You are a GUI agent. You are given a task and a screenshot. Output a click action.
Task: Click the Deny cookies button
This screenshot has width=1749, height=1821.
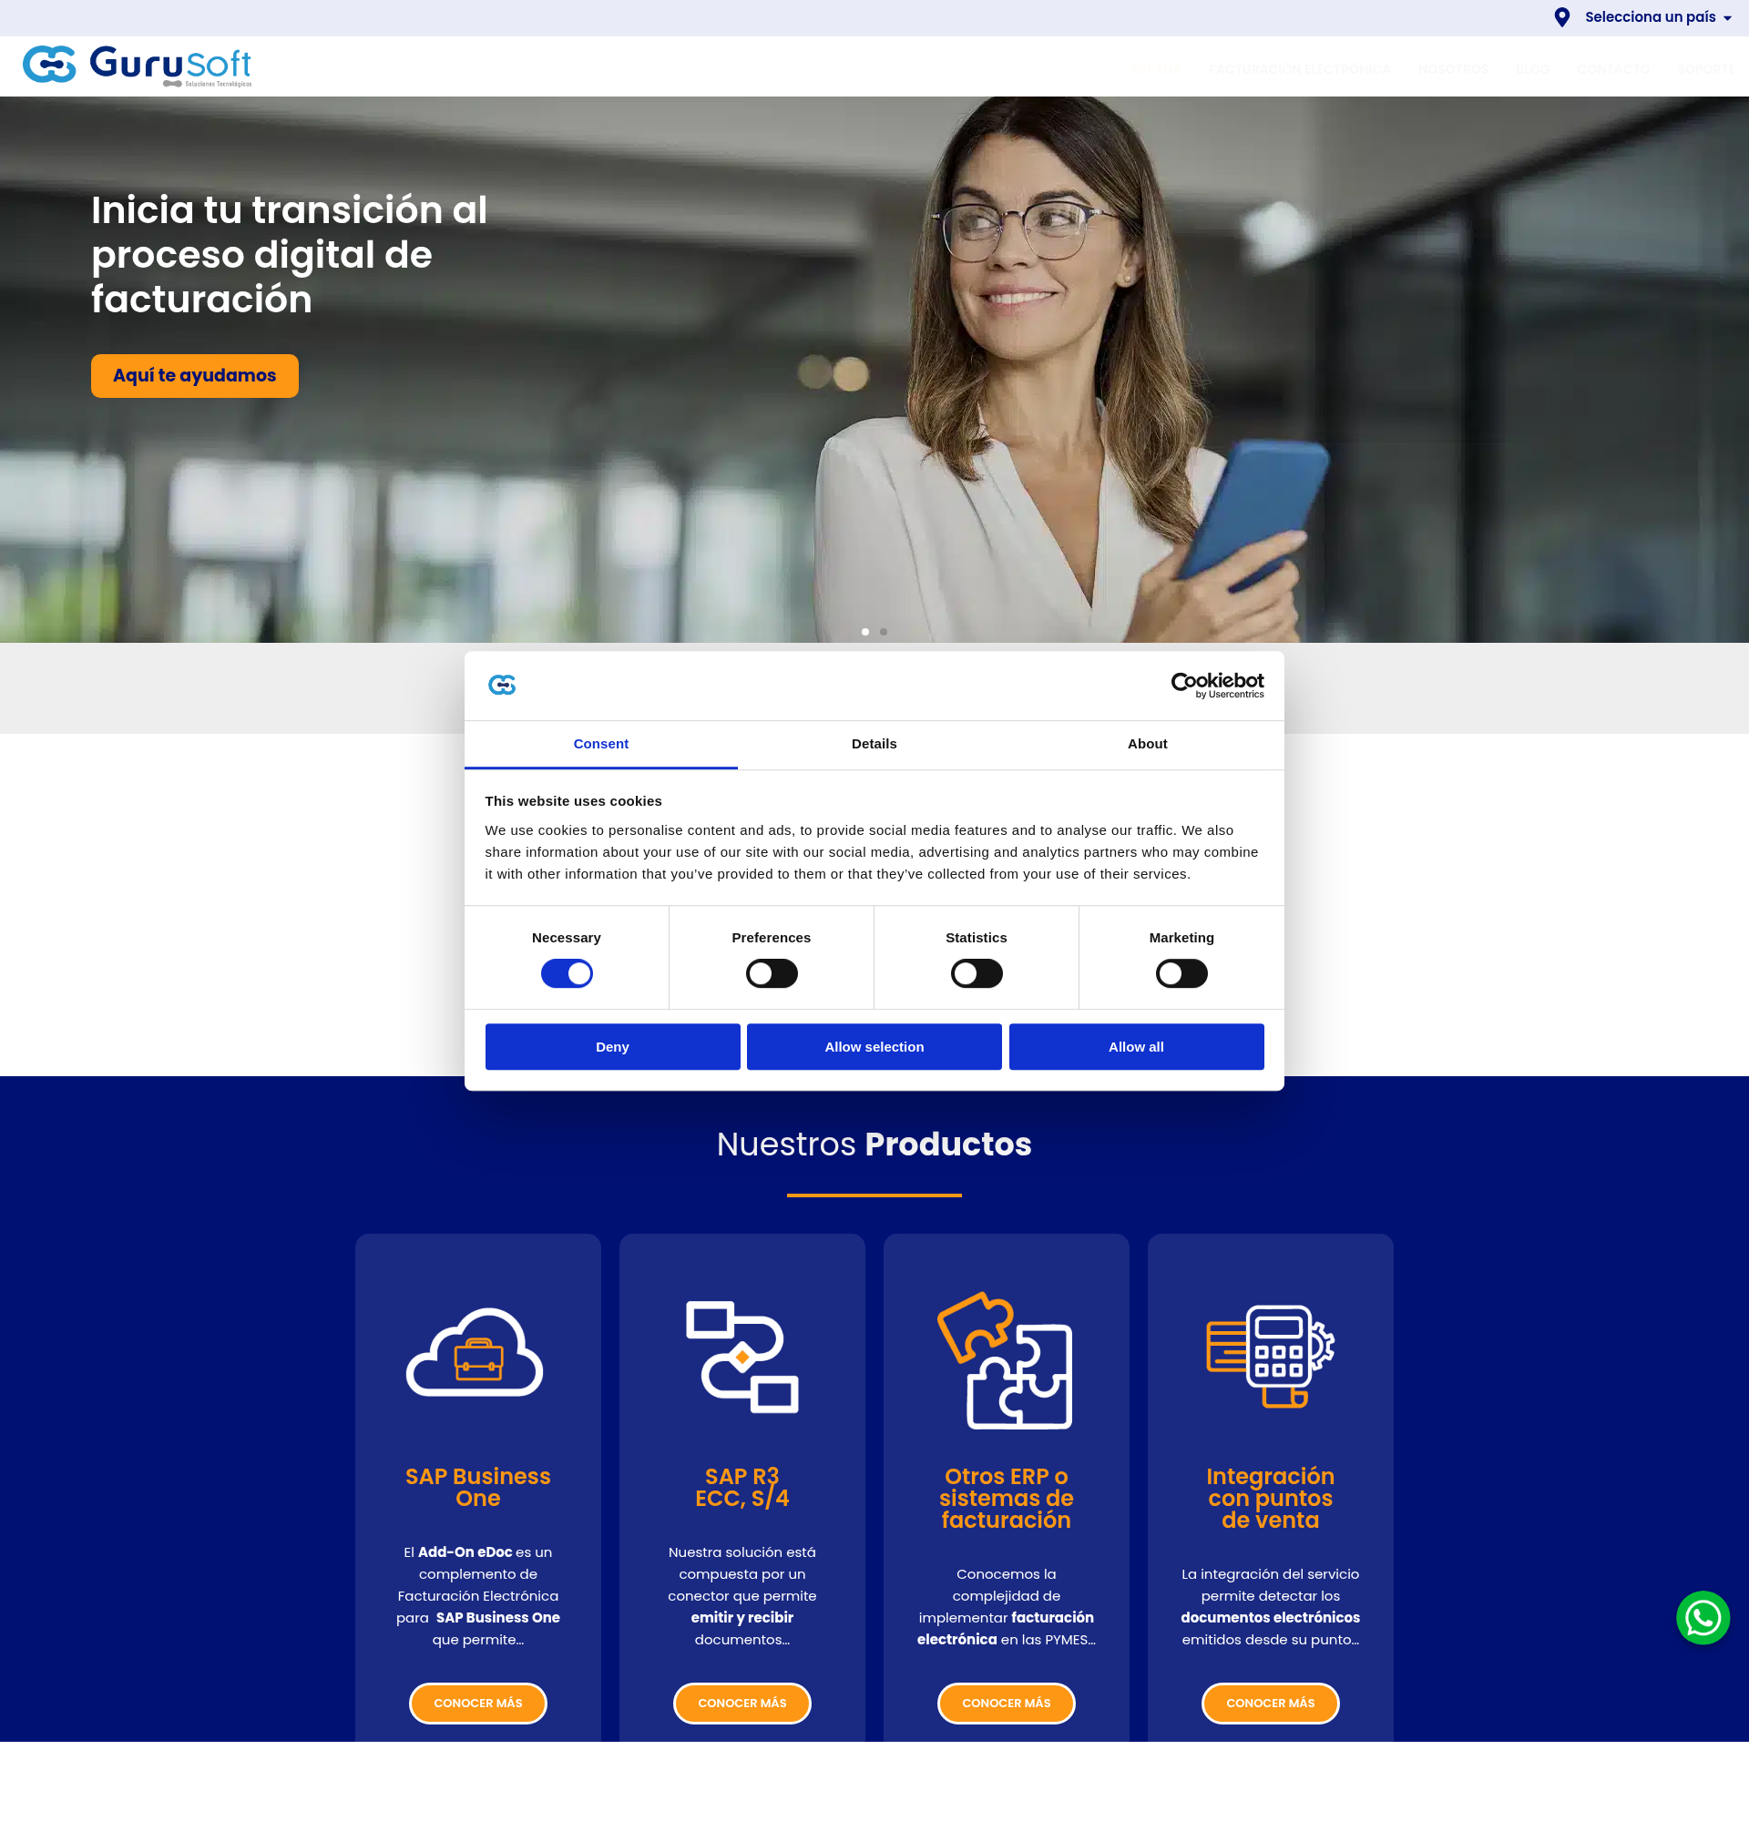(612, 1047)
